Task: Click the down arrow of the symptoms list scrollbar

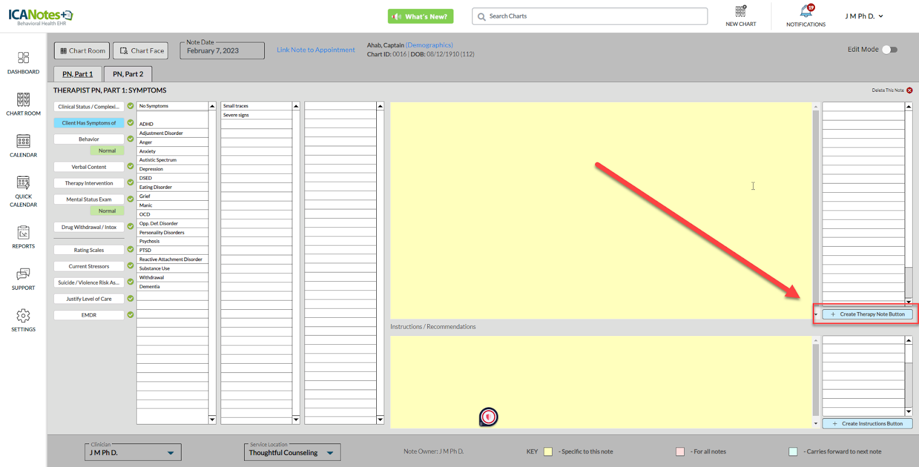Action: click(212, 420)
